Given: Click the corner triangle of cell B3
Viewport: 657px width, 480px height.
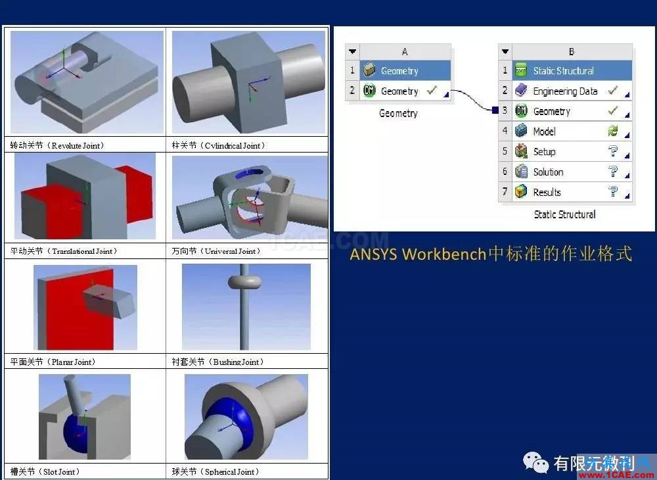Looking at the screenshot, I should pyautogui.click(x=627, y=115).
